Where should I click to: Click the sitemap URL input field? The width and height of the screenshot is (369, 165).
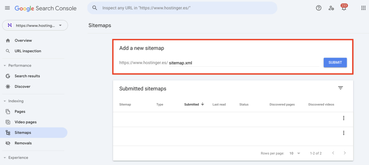(x=243, y=63)
